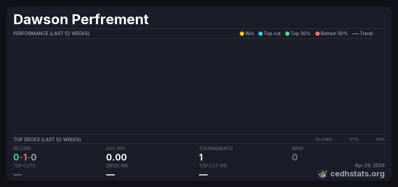
Task: Click the 0-1-0 record value
Action: point(25,157)
